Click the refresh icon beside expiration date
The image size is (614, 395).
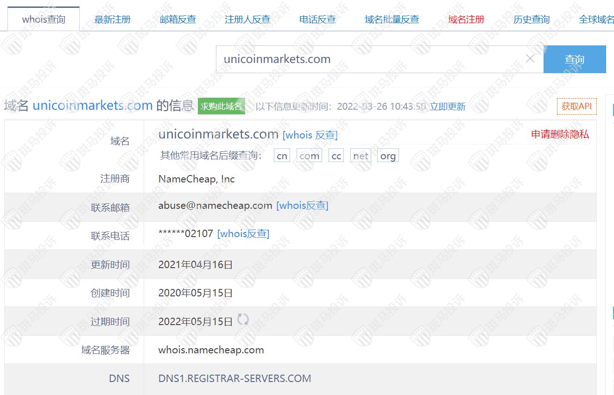point(243,320)
